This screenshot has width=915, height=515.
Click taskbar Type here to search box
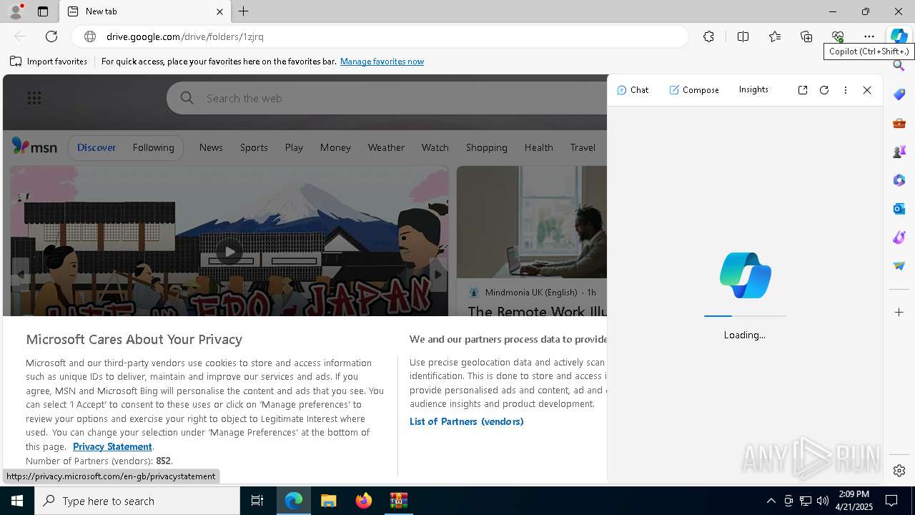[137, 501]
